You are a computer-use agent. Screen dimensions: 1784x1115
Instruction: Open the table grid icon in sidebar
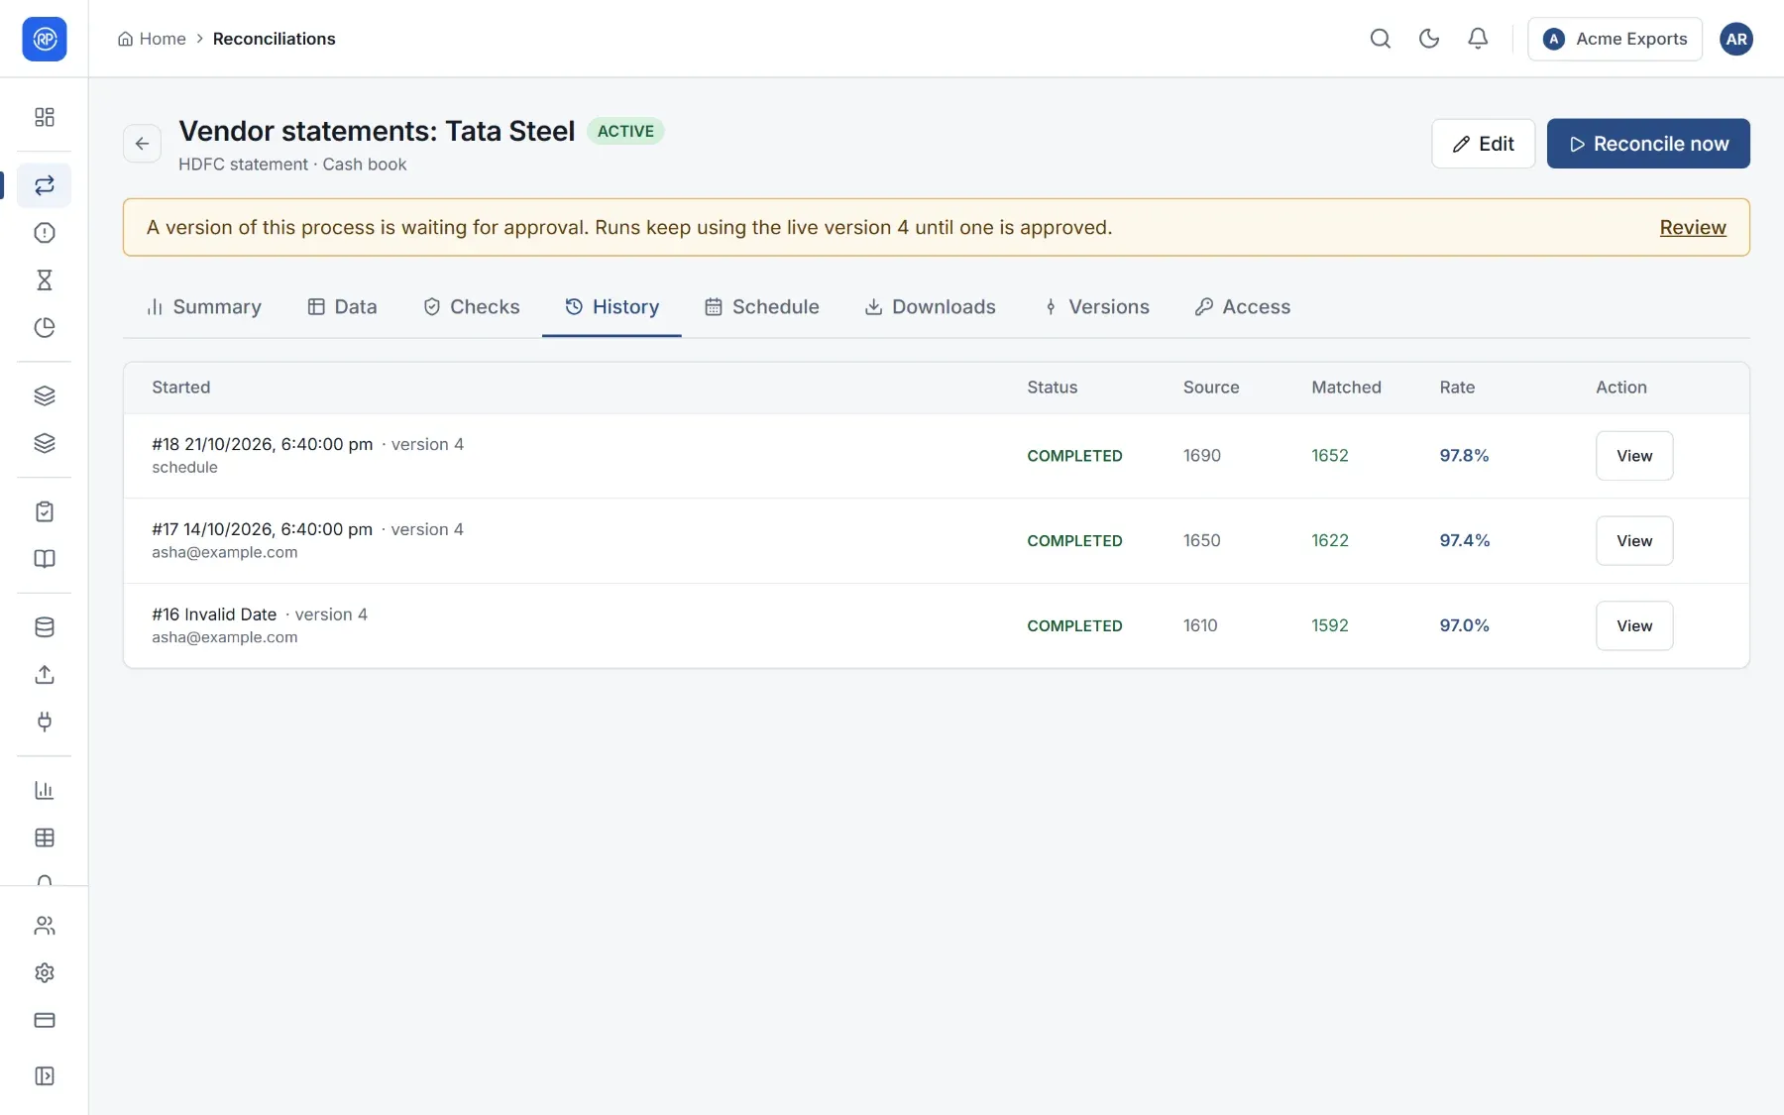(x=45, y=837)
